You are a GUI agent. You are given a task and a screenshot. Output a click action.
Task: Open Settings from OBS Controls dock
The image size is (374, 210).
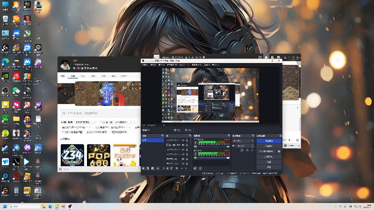(269, 162)
